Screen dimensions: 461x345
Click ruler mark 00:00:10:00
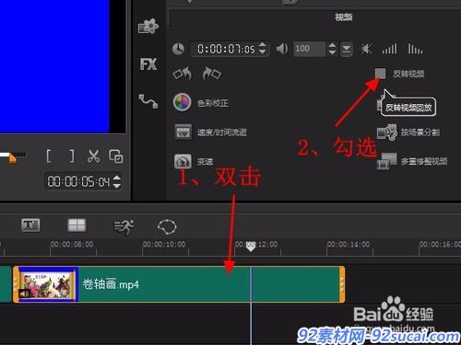[164, 245]
